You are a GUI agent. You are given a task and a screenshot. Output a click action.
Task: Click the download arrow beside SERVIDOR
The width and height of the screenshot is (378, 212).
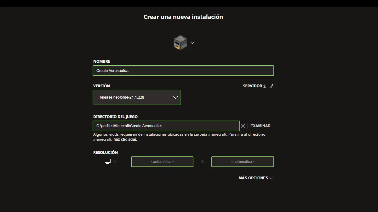pos(264,86)
